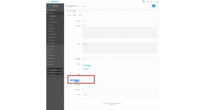This screenshot has width=206, height=110.
Task: Click into the Sort Order input field
Action: coord(120,90)
